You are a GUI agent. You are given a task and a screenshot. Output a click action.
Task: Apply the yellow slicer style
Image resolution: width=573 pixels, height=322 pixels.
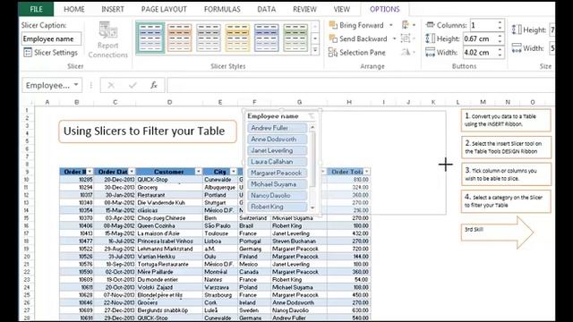pos(237,38)
